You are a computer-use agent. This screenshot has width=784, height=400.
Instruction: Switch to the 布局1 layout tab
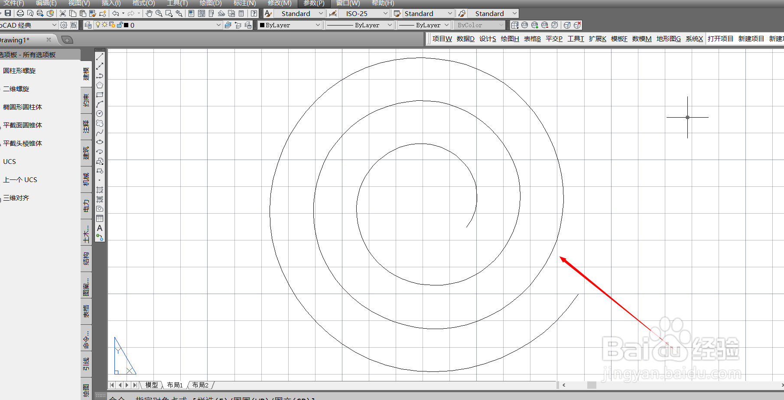click(x=175, y=385)
